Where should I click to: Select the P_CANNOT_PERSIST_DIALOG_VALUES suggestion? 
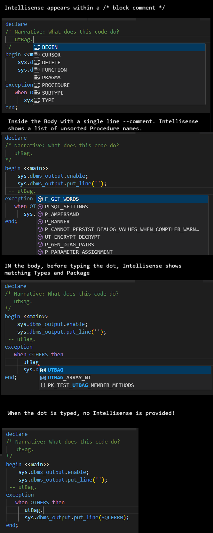pyautogui.click(x=122, y=229)
